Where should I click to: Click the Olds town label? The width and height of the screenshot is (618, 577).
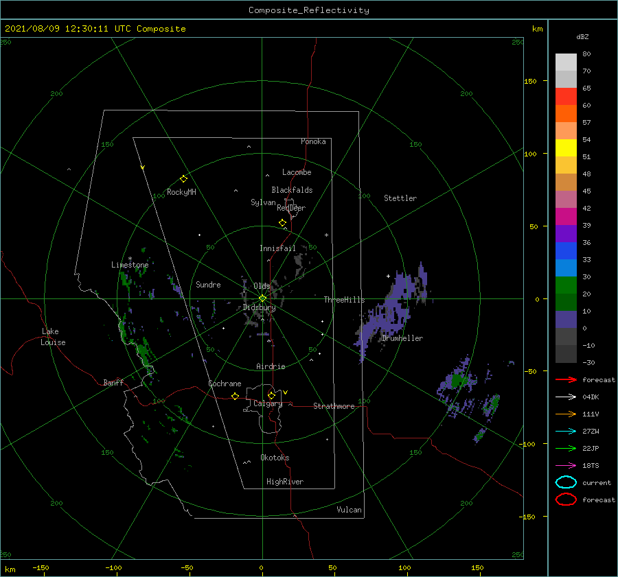tap(262, 286)
